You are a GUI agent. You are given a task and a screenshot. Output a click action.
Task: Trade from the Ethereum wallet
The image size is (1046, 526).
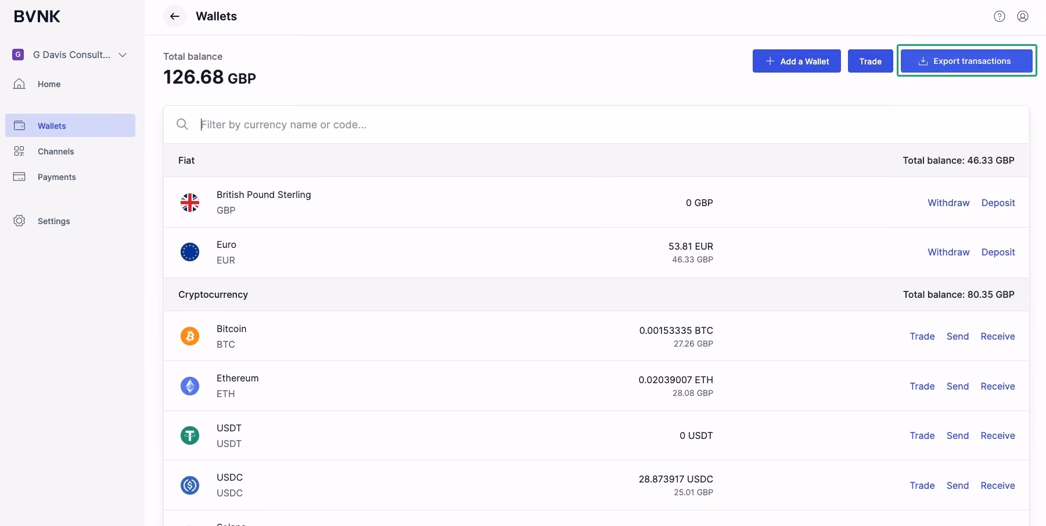[x=922, y=386]
